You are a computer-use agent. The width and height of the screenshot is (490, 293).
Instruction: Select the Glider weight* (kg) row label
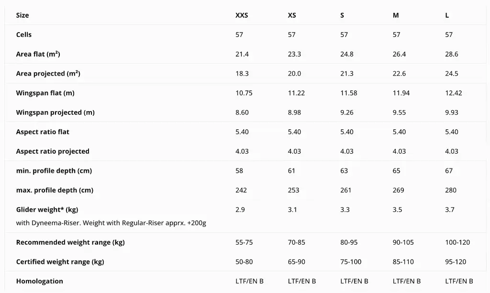click(x=47, y=210)
